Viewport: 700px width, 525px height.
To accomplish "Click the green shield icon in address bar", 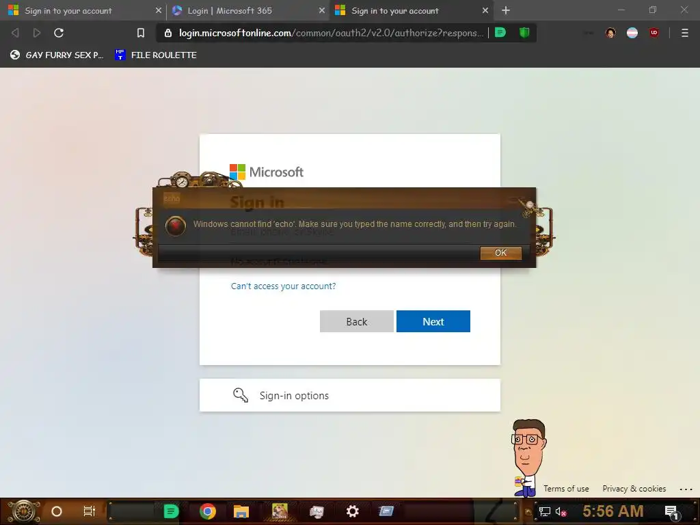I will pyautogui.click(x=524, y=33).
